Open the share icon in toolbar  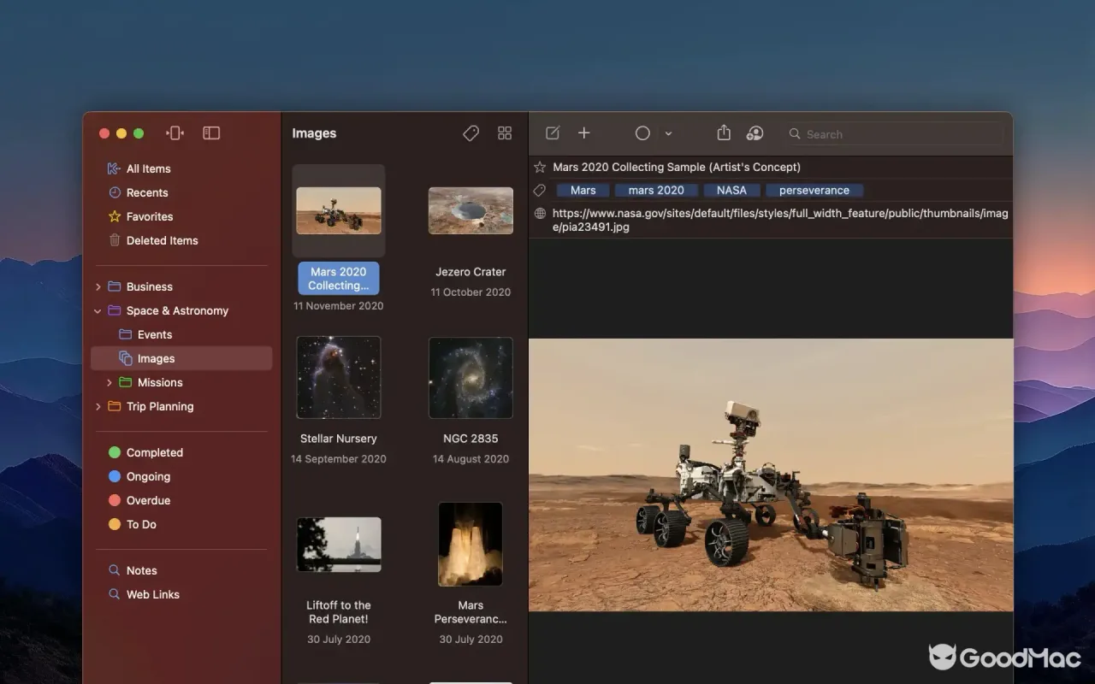click(724, 133)
